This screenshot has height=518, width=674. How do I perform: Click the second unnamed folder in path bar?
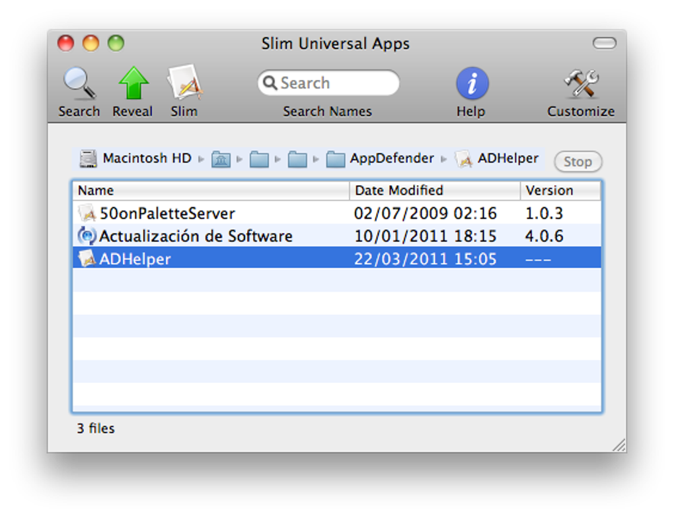(259, 159)
